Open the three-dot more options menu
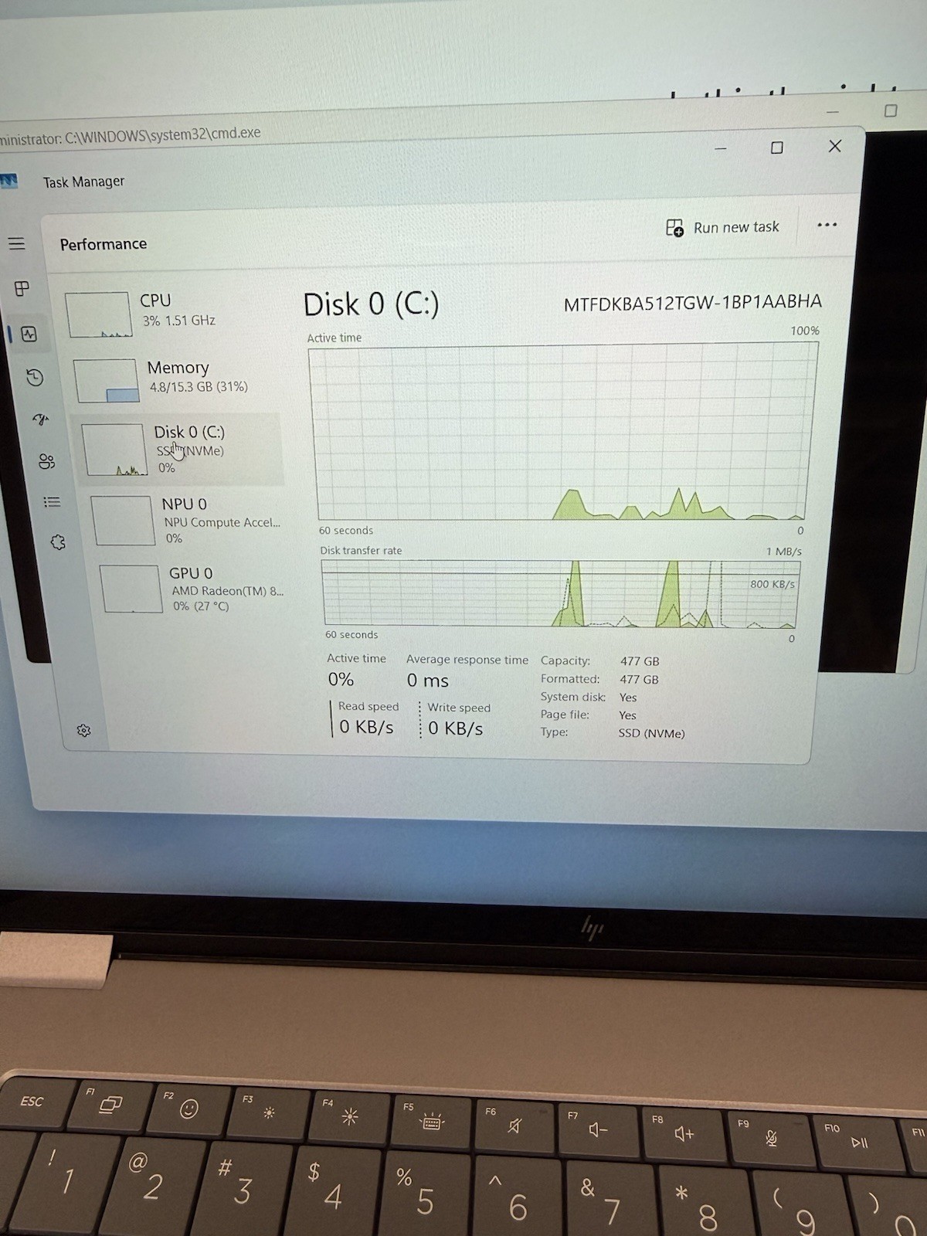The image size is (927, 1236). (x=827, y=225)
